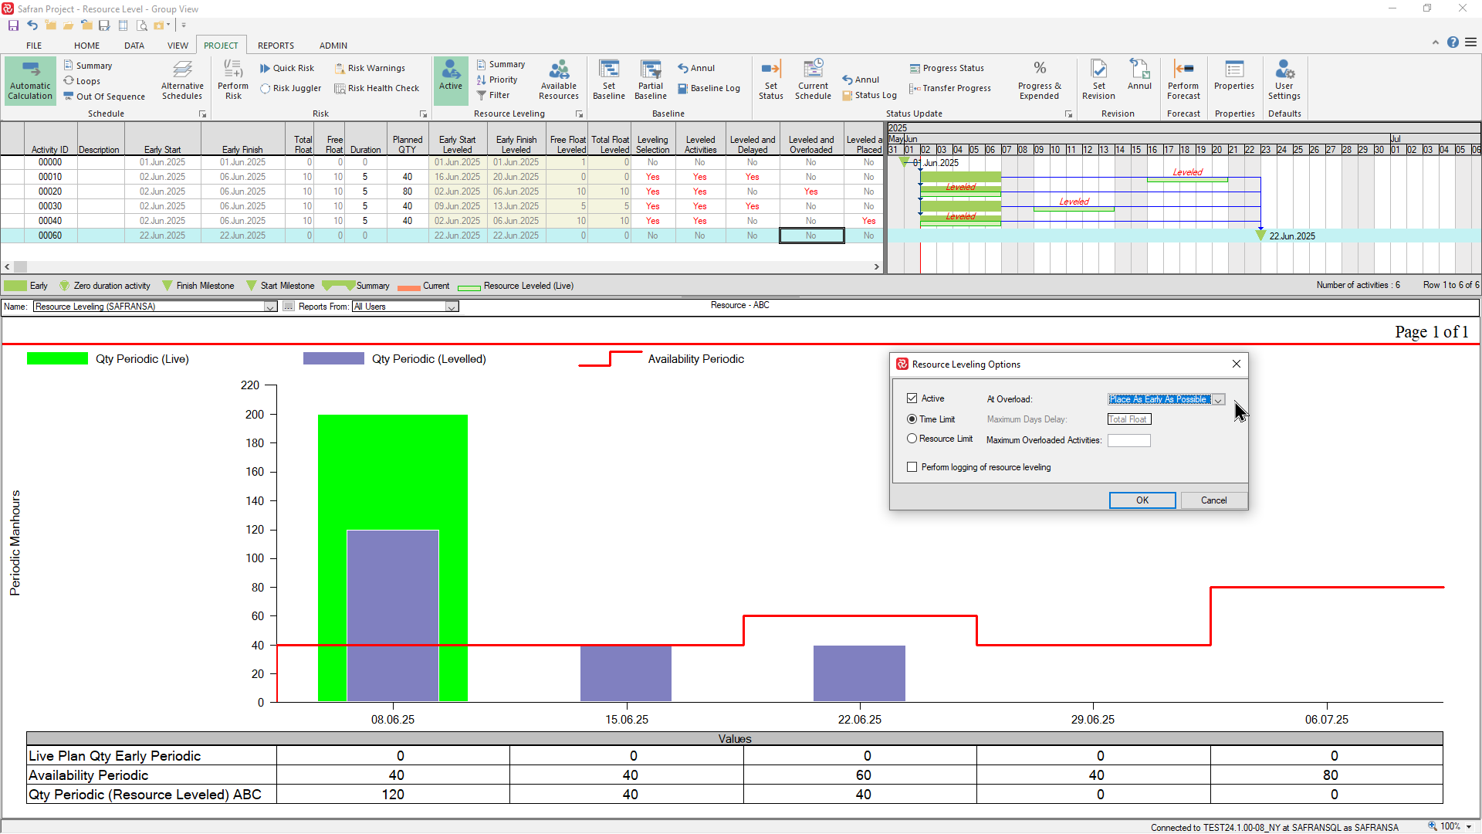Show Risk Warnings

tap(369, 68)
